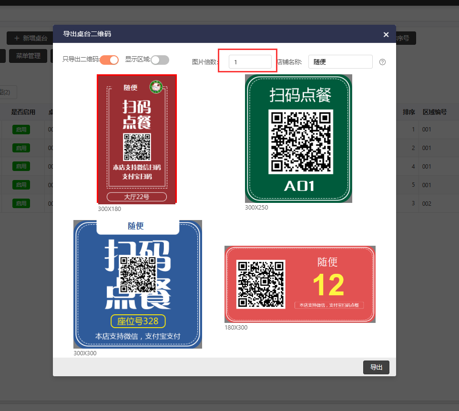Click the 图片倍数 input field
Image resolution: width=459 pixels, height=411 pixels.
[x=250, y=62]
